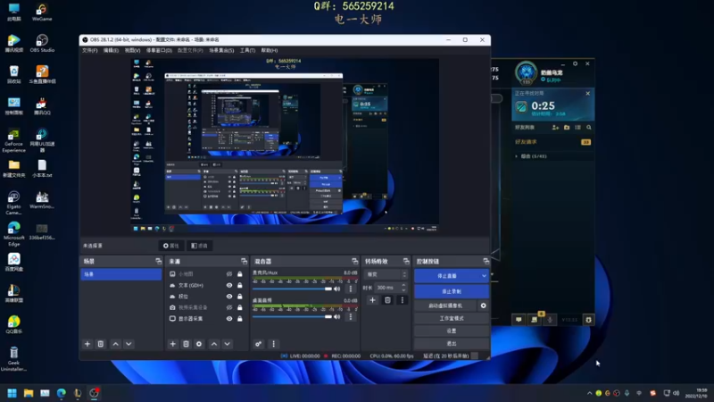Open source Properties button above the docks
This screenshot has width=714, height=402.
[x=171, y=246]
